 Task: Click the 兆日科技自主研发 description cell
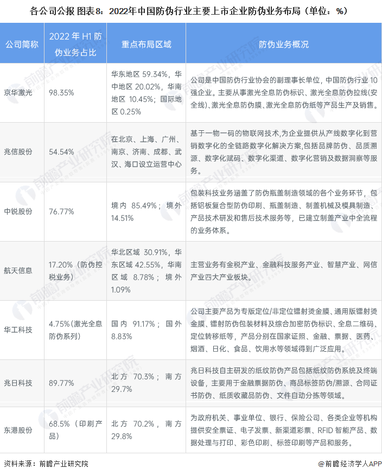284,383
